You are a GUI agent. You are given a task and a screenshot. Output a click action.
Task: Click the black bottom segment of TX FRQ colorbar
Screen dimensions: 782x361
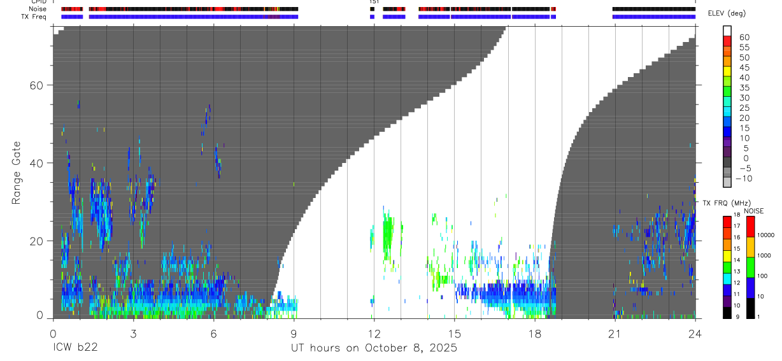(x=727, y=313)
